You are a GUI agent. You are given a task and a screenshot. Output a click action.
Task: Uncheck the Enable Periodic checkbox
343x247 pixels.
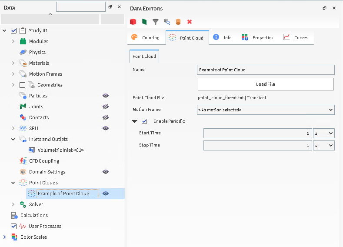pyautogui.click(x=144, y=121)
